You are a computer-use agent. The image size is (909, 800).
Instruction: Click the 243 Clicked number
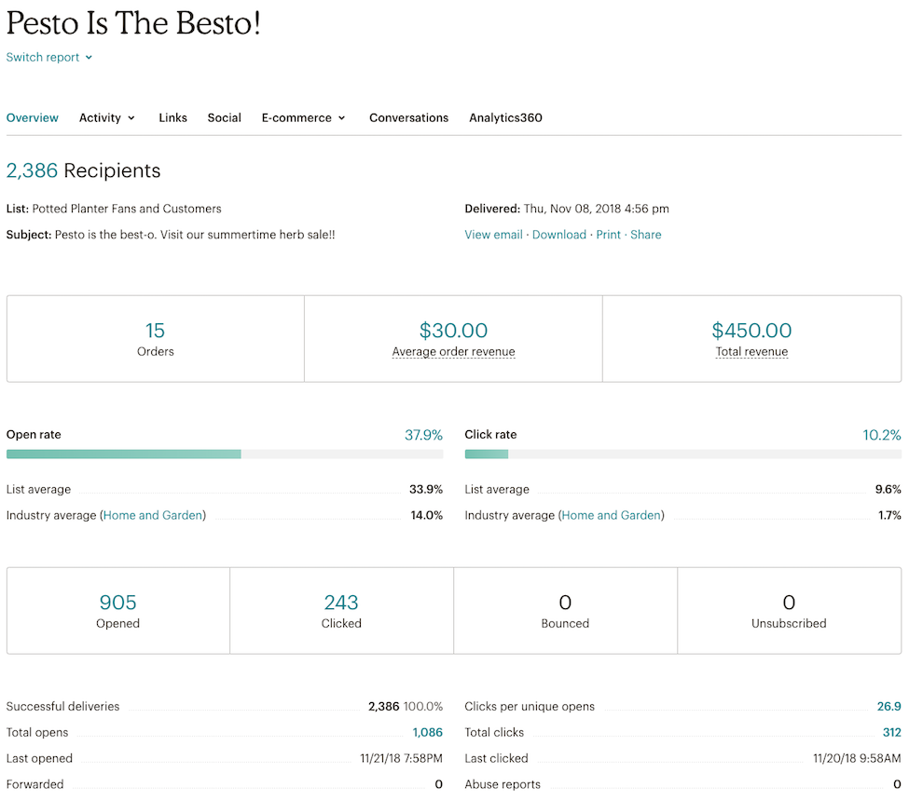point(341,603)
